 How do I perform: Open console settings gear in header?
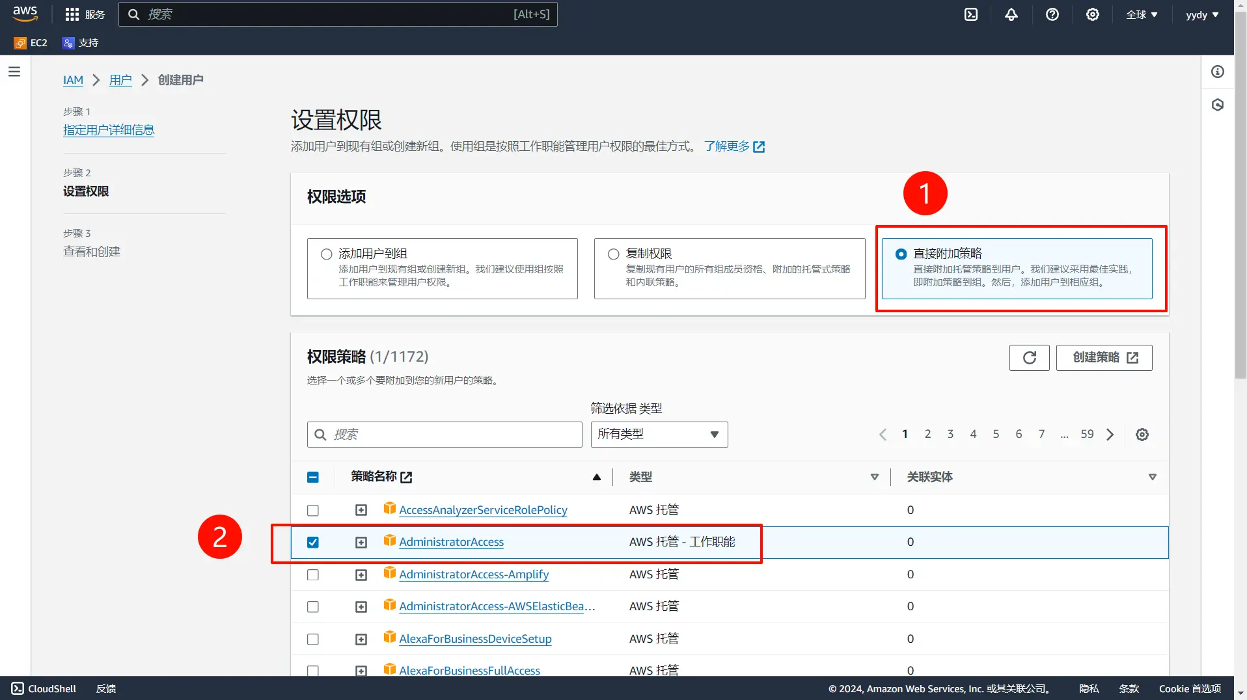1092,14
